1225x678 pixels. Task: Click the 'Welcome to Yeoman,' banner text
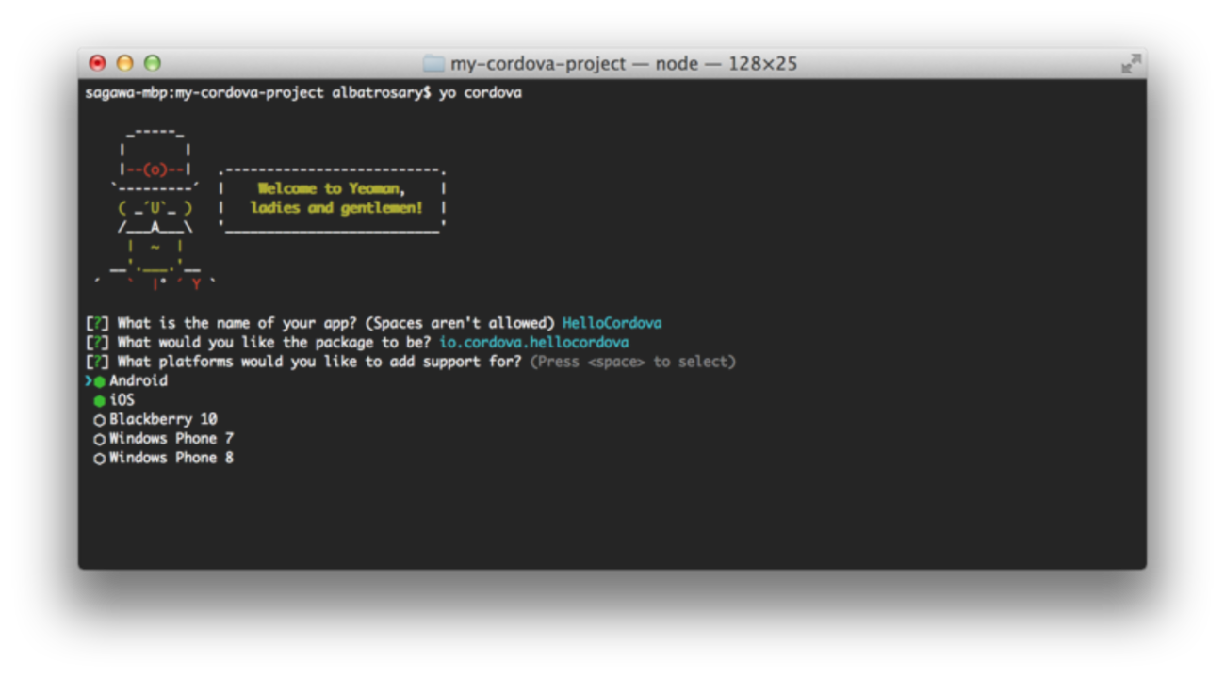coord(332,188)
